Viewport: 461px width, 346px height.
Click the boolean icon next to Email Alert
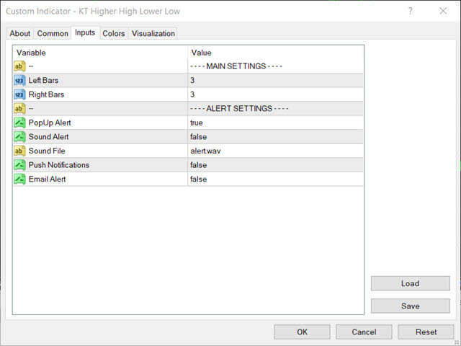coord(19,179)
